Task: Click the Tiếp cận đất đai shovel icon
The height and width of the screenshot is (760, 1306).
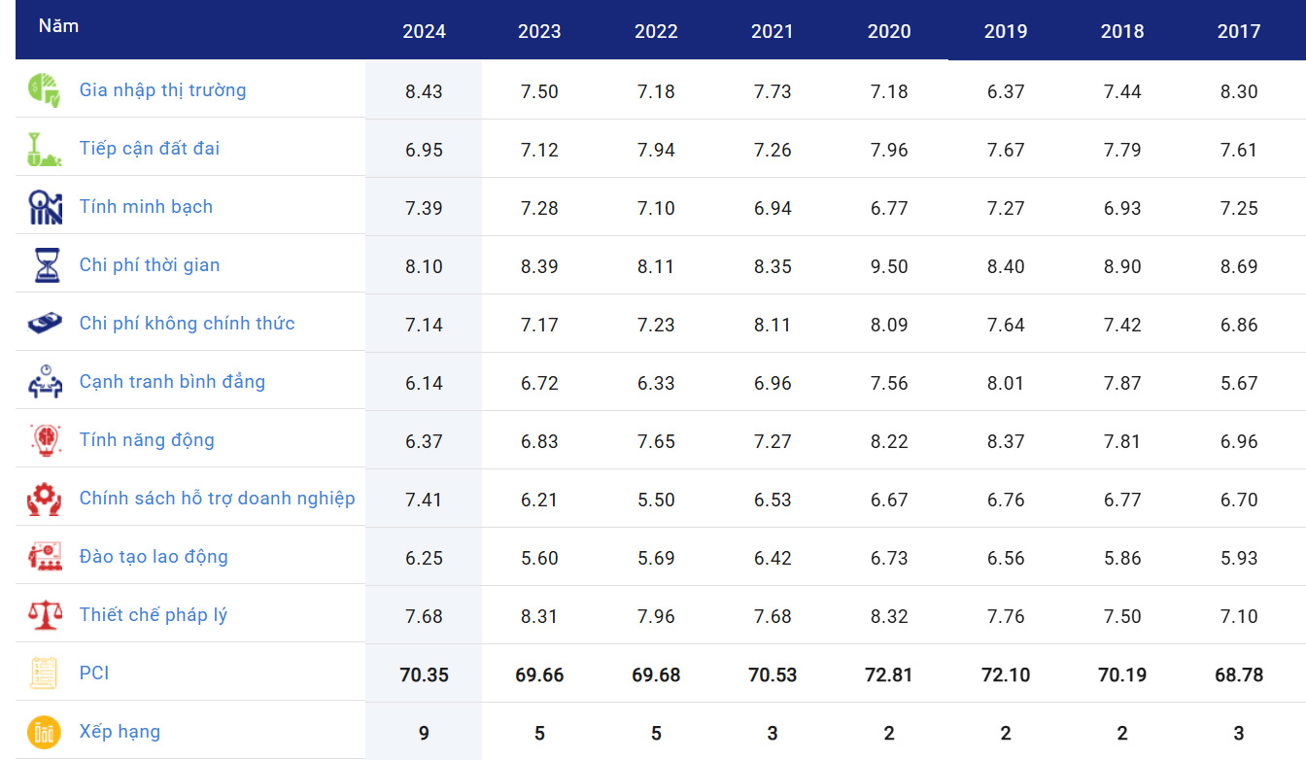Action: (x=45, y=149)
